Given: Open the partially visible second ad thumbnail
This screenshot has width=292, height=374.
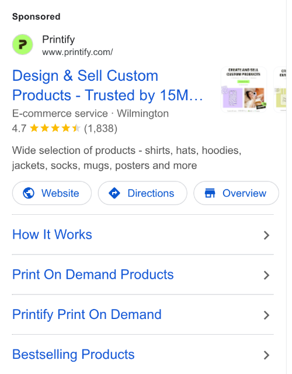Looking at the screenshot, I should pyautogui.click(x=280, y=90).
